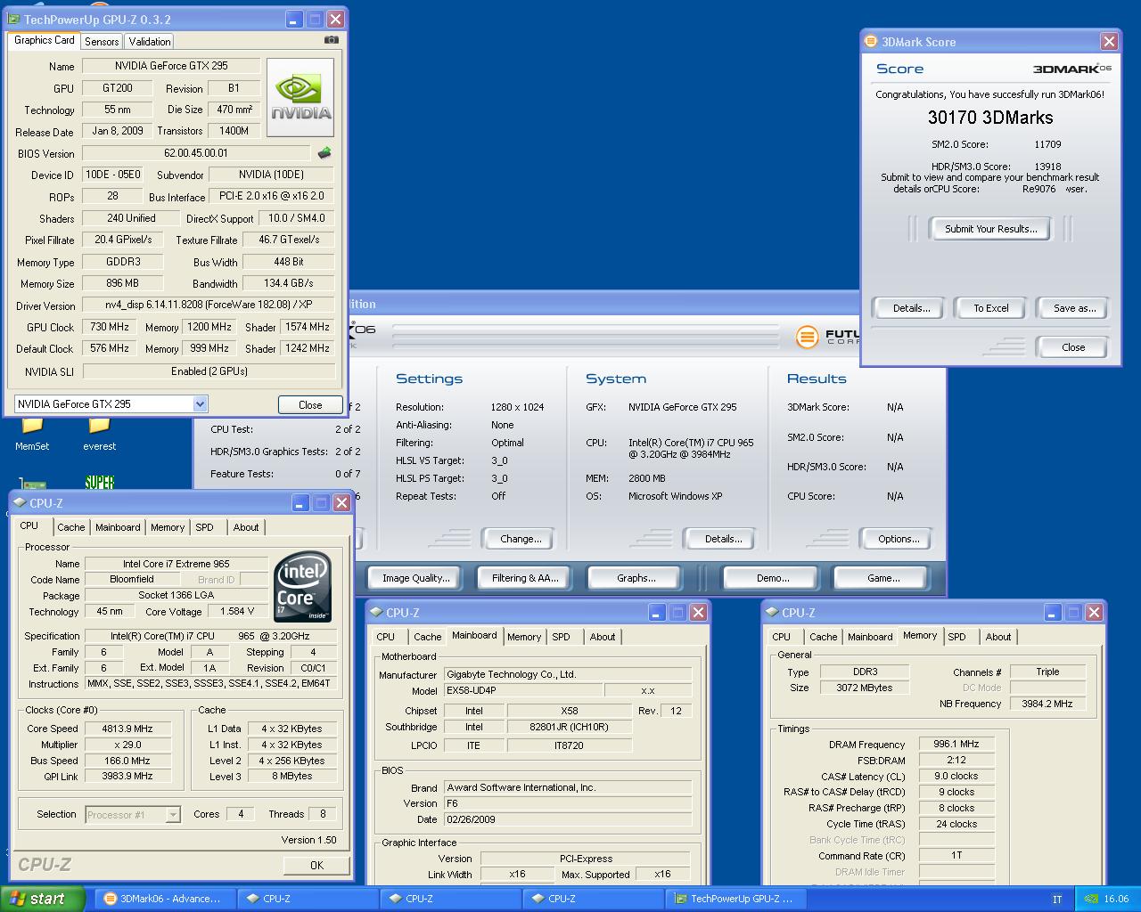Switch to 3DMark06 taskbar button
The width and height of the screenshot is (1141, 912).
click(165, 899)
